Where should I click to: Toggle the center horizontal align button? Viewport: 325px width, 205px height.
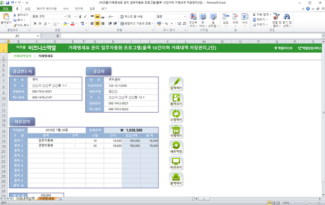[x=97, y=23]
